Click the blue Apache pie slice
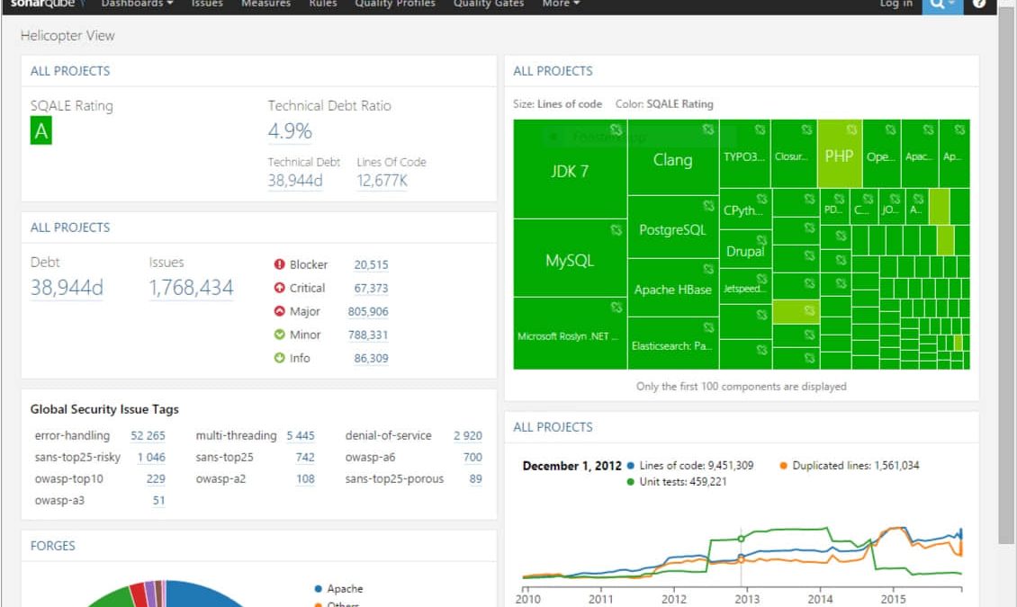Image resolution: width=1017 pixels, height=607 pixels. [x=205, y=594]
